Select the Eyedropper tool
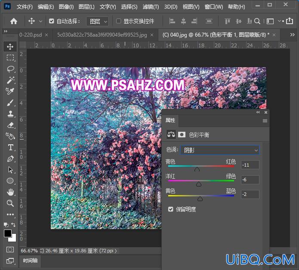The height and width of the screenshot is (270, 299). [10, 91]
